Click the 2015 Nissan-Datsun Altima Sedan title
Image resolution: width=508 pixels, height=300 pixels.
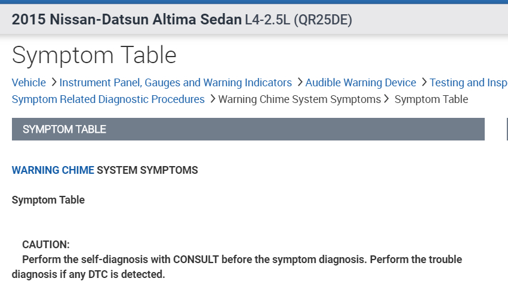pyautogui.click(x=127, y=20)
